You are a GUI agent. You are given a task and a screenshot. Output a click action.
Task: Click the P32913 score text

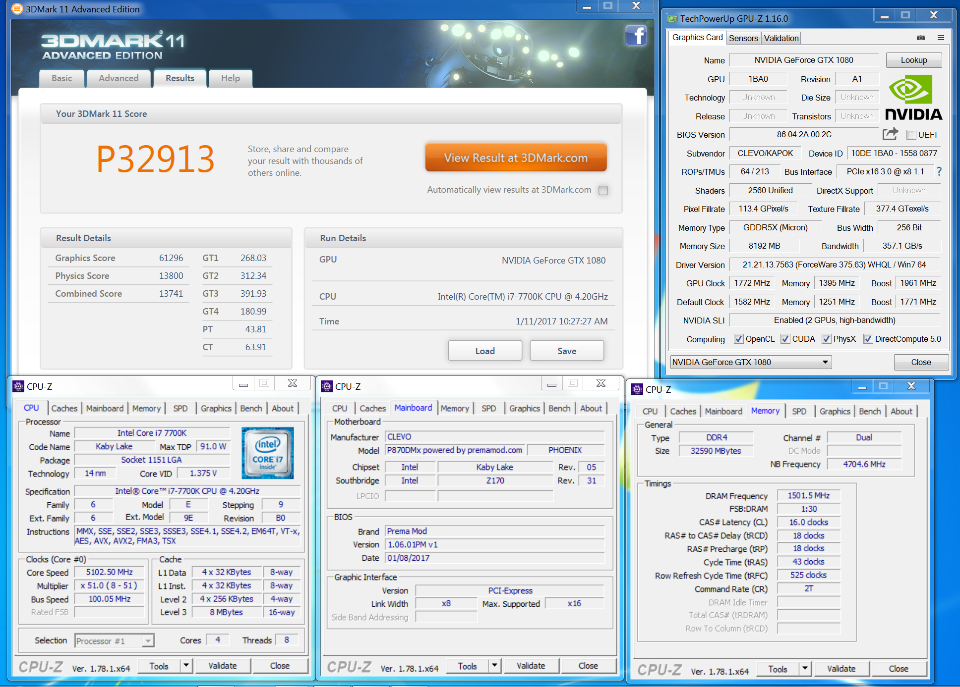(156, 159)
